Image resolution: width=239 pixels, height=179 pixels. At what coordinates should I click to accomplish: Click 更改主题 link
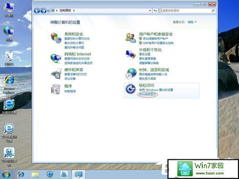145,54
